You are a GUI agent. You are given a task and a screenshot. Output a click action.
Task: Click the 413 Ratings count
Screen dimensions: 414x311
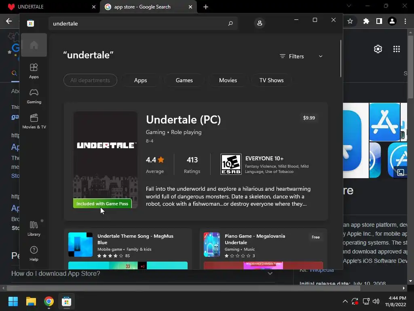(x=192, y=164)
